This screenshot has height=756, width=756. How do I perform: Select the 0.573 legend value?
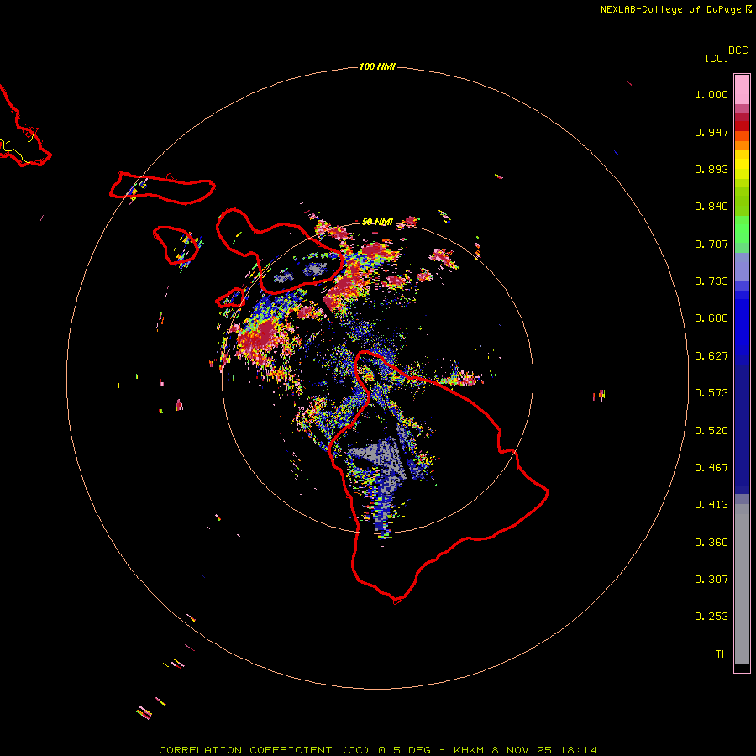(x=711, y=393)
